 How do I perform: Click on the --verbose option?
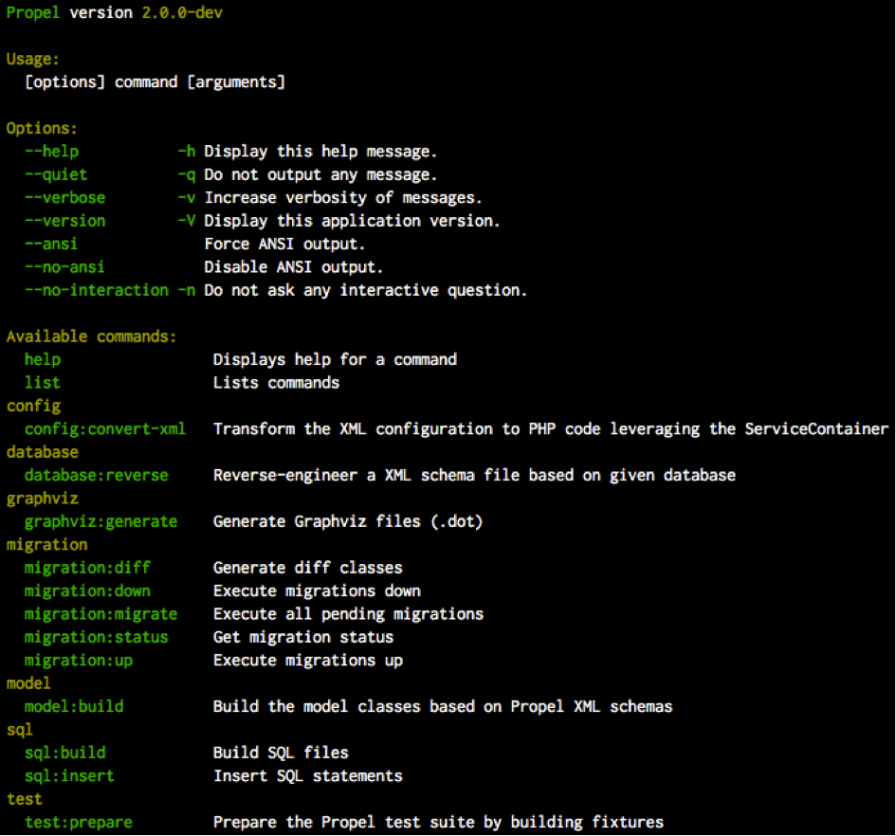pyautogui.click(x=65, y=198)
